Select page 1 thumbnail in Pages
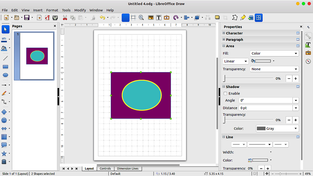 tap(37, 56)
